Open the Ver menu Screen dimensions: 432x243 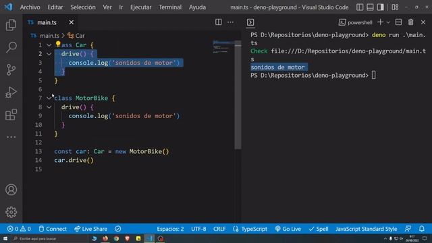tap(107, 7)
